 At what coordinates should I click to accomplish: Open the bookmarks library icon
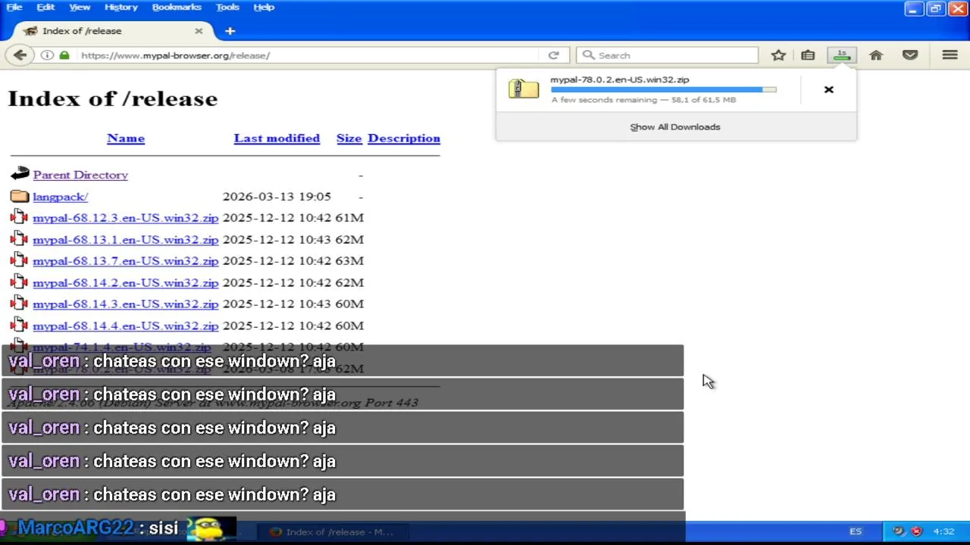(808, 55)
